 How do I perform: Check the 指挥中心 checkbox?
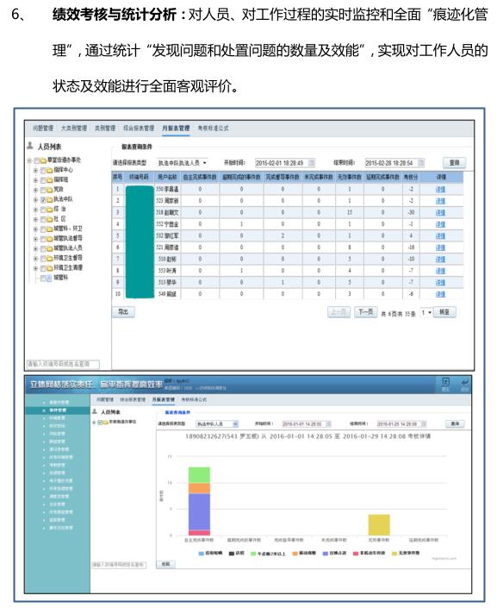point(43,170)
